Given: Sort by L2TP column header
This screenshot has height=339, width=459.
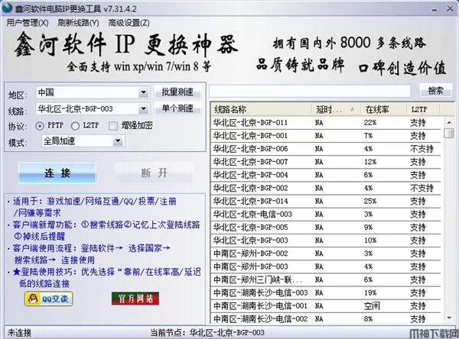Looking at the screenshot, I should pos(423,110).
